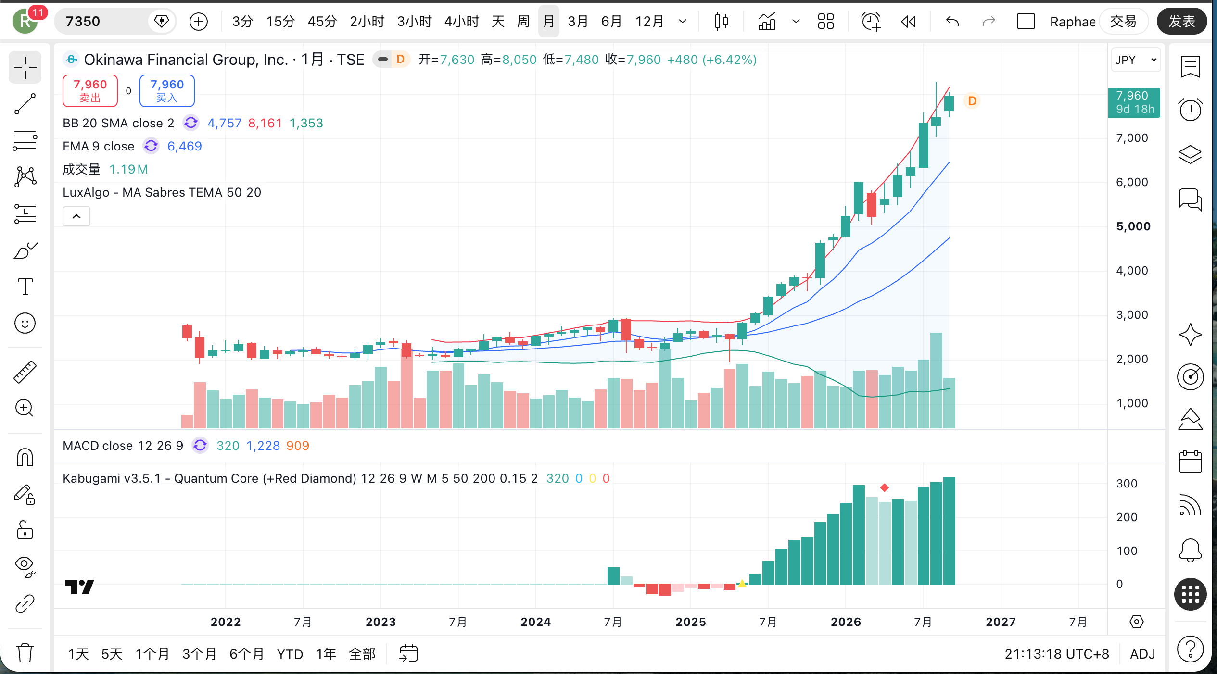This screenshot has width=1217, height=674.
Task: Open the alerts clock panel
Action: pyautogui.click(x=1190, y=110)
